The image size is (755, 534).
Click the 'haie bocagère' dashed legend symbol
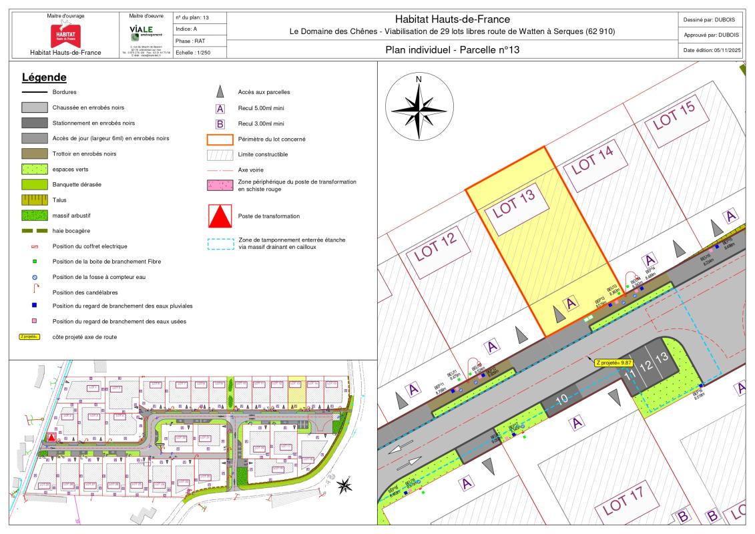(x=35, y=231)
